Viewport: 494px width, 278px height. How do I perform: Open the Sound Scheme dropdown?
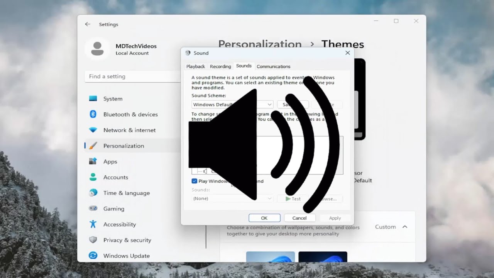[232, 105]
